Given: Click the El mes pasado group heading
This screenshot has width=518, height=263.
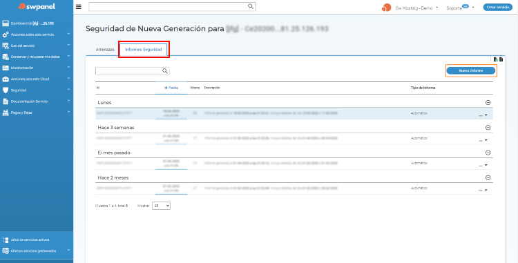Looking at the screenshot, I should (x=114, y=153).
